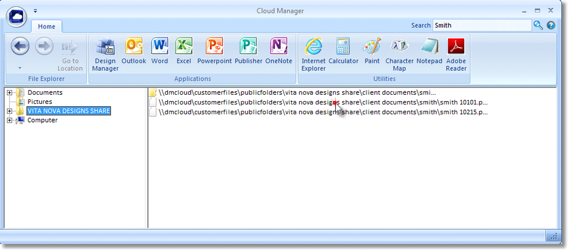The image size is (570, 252).
Task: Open the Calculator utility
Action: click(343, 51)
